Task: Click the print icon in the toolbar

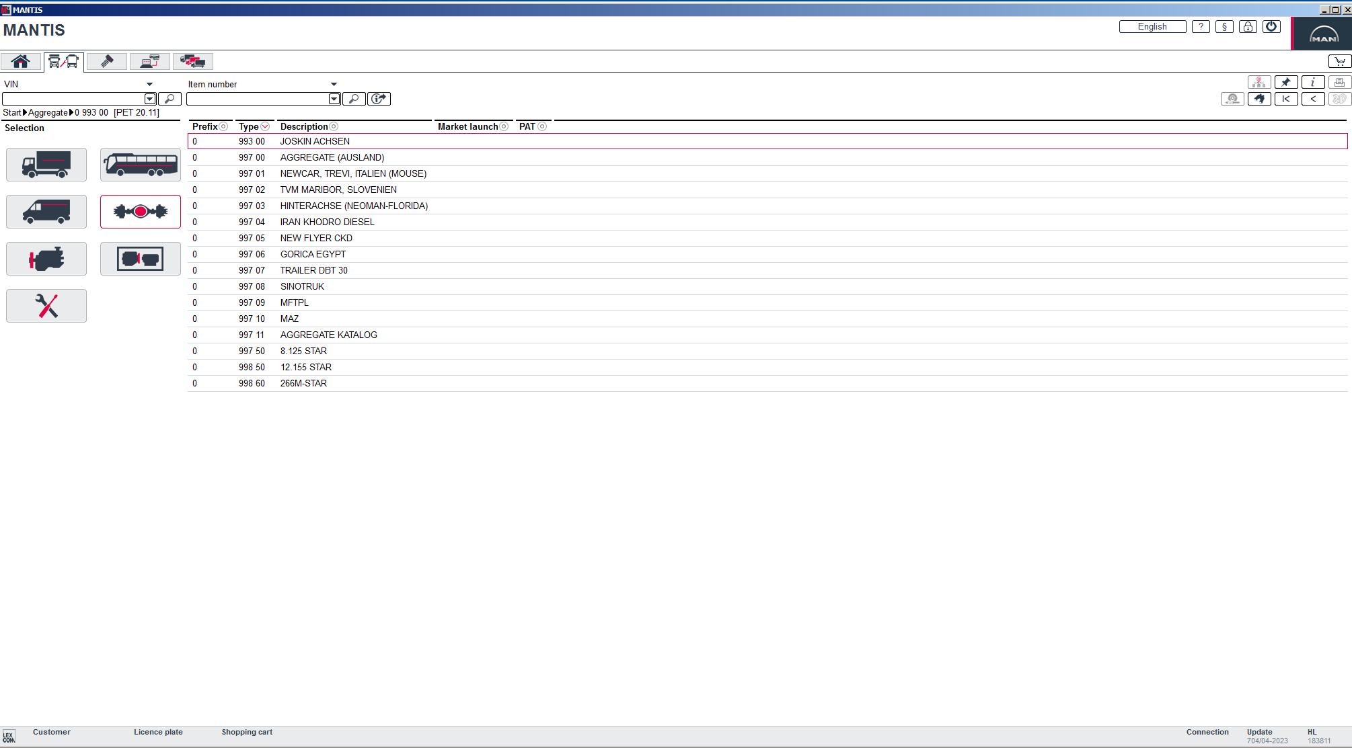Action: coord(1339,82)
